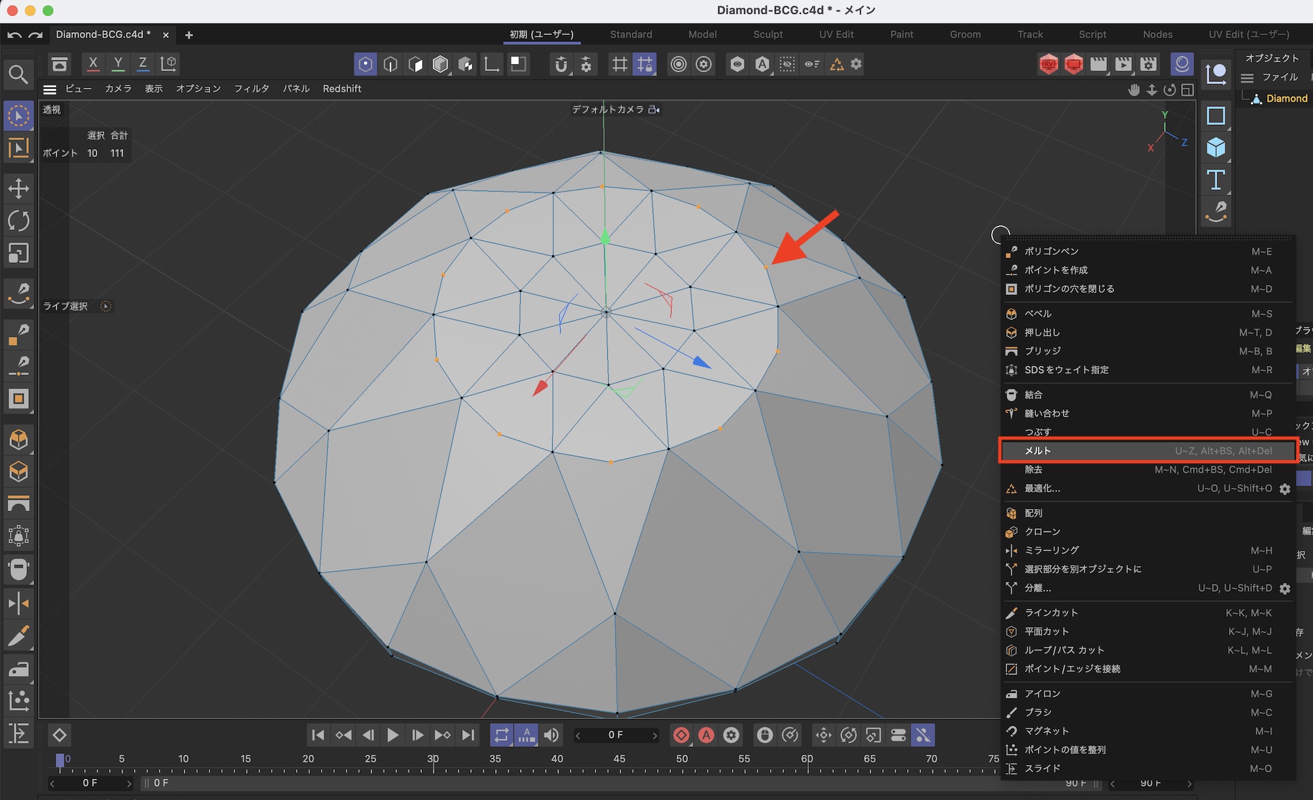Viewport: 1313px width, 800px height.
Task: Toggle Y axis lock
Action: (x=118, y=64)
